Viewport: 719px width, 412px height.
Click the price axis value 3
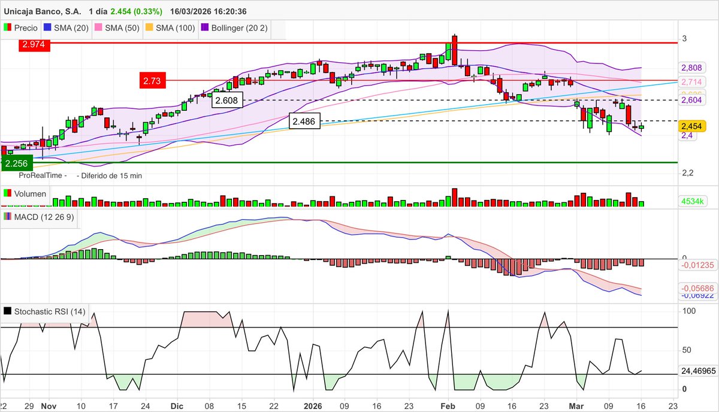point(684,39)
